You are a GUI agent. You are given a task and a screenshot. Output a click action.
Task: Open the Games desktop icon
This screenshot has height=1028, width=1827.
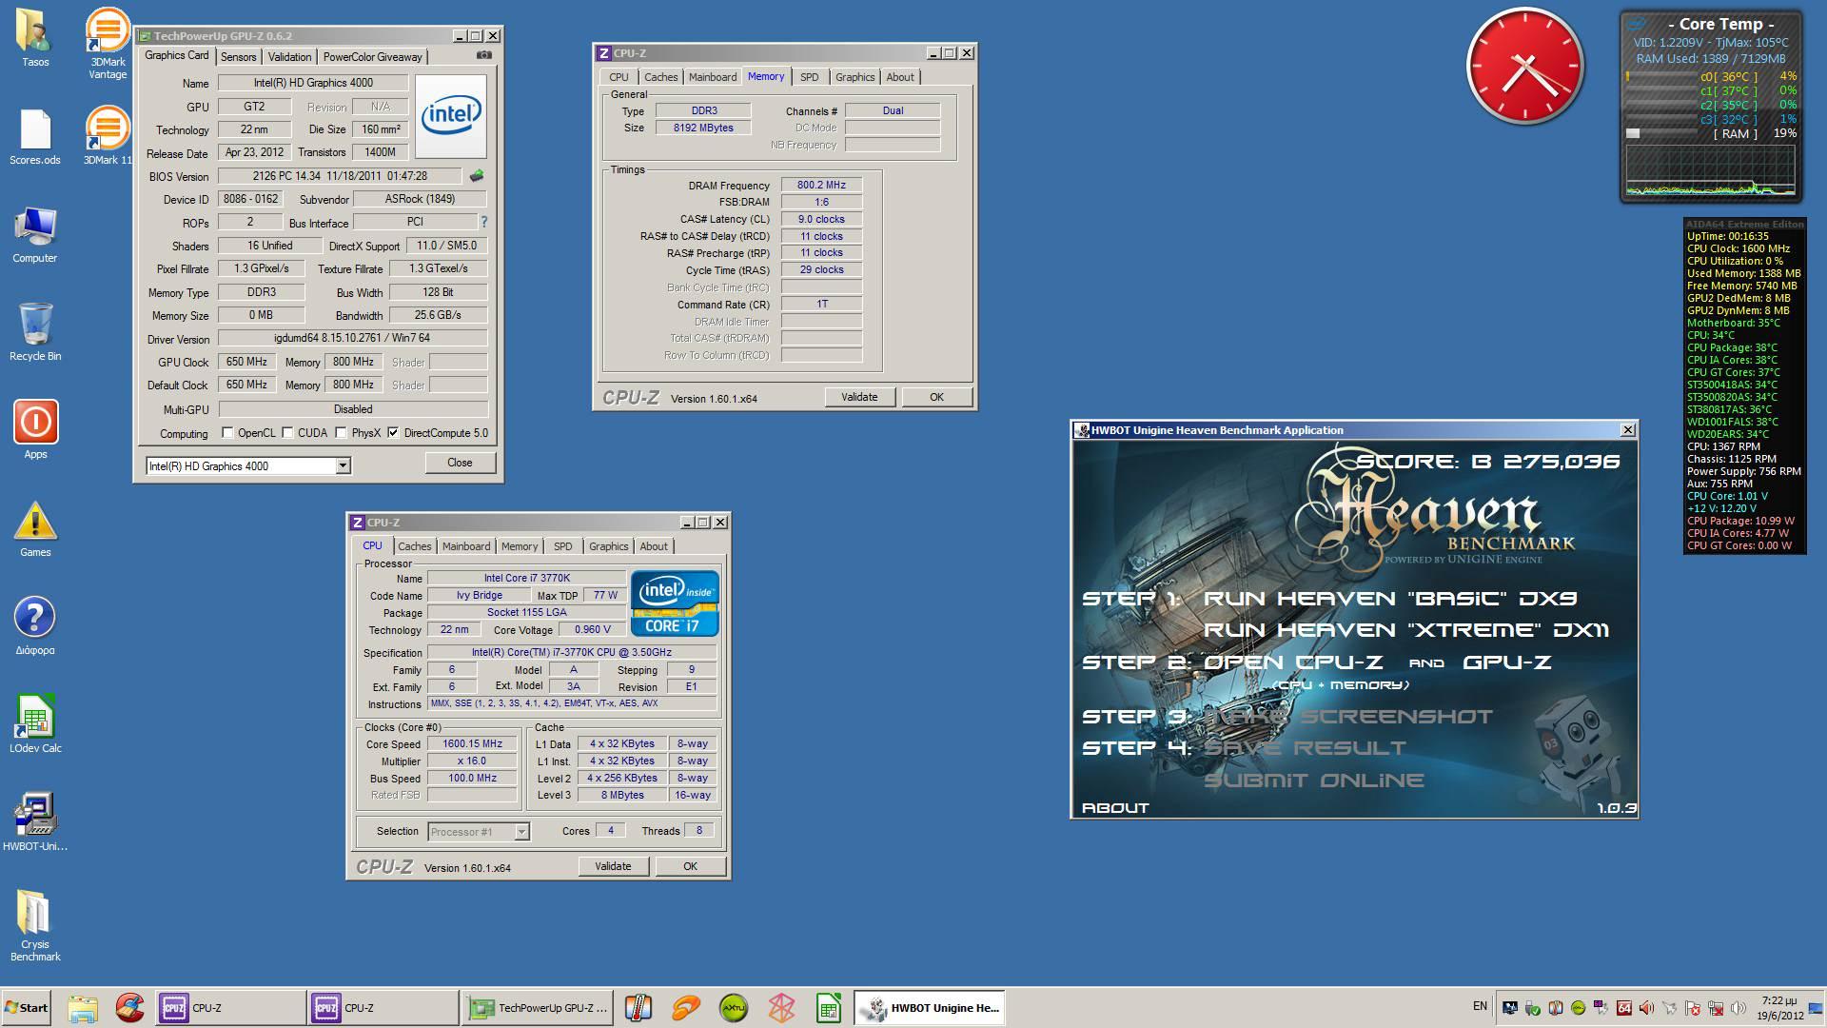click(35, 528)
